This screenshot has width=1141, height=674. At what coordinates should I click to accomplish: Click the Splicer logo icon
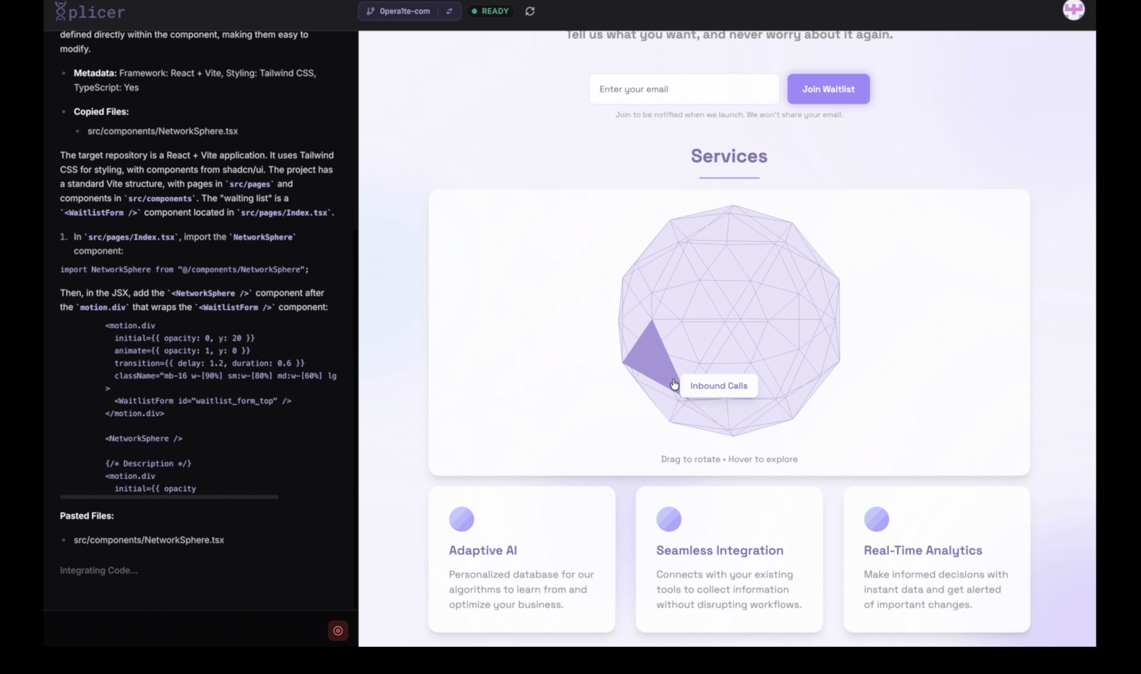(x=60, y=11)
